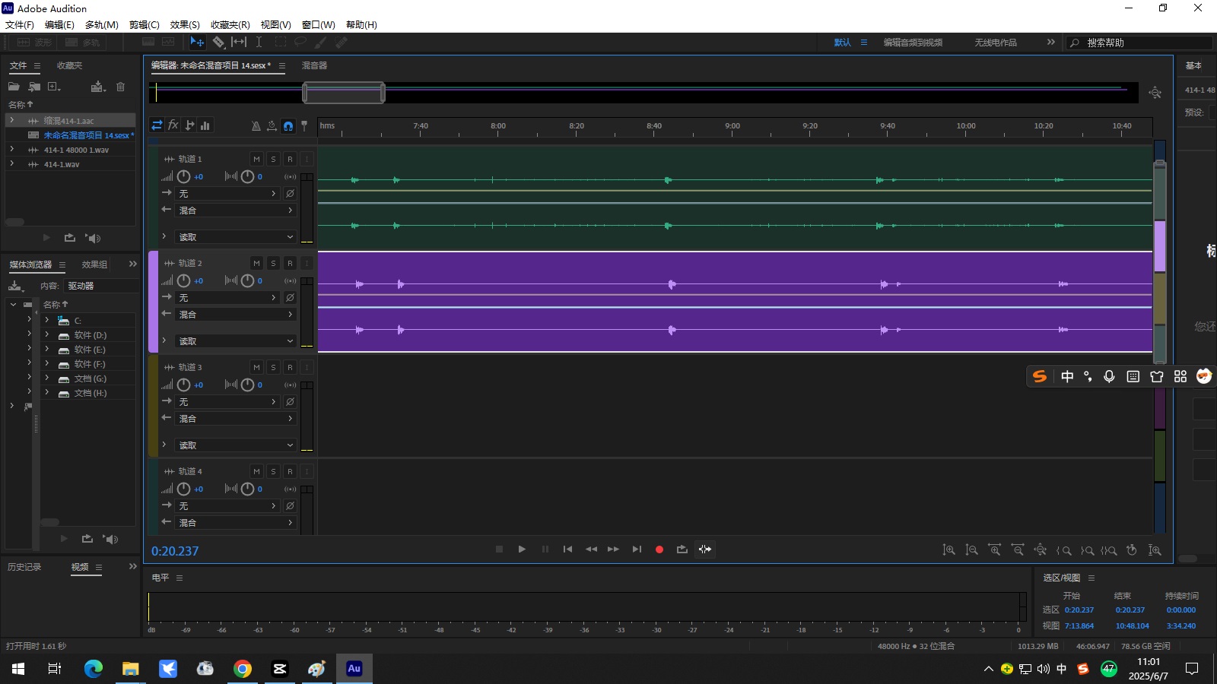Switch to 波形 view button
The image size is (1217, 684).
pyautogui.click(x=35, y=43)
